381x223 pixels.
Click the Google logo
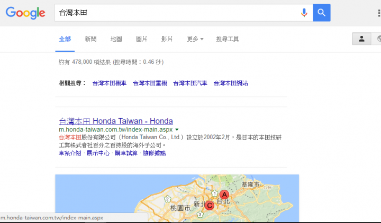click(25, 13)
